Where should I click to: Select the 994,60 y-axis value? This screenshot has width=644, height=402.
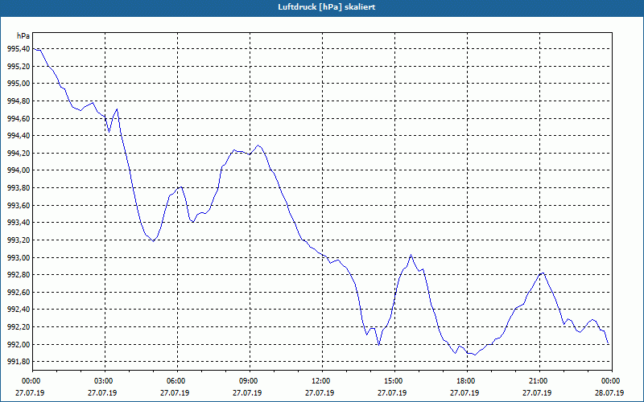19,118
